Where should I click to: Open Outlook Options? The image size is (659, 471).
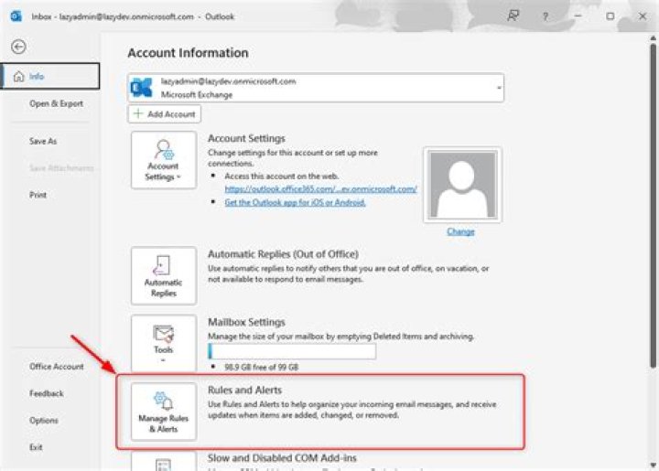click(x=44, y=420)
